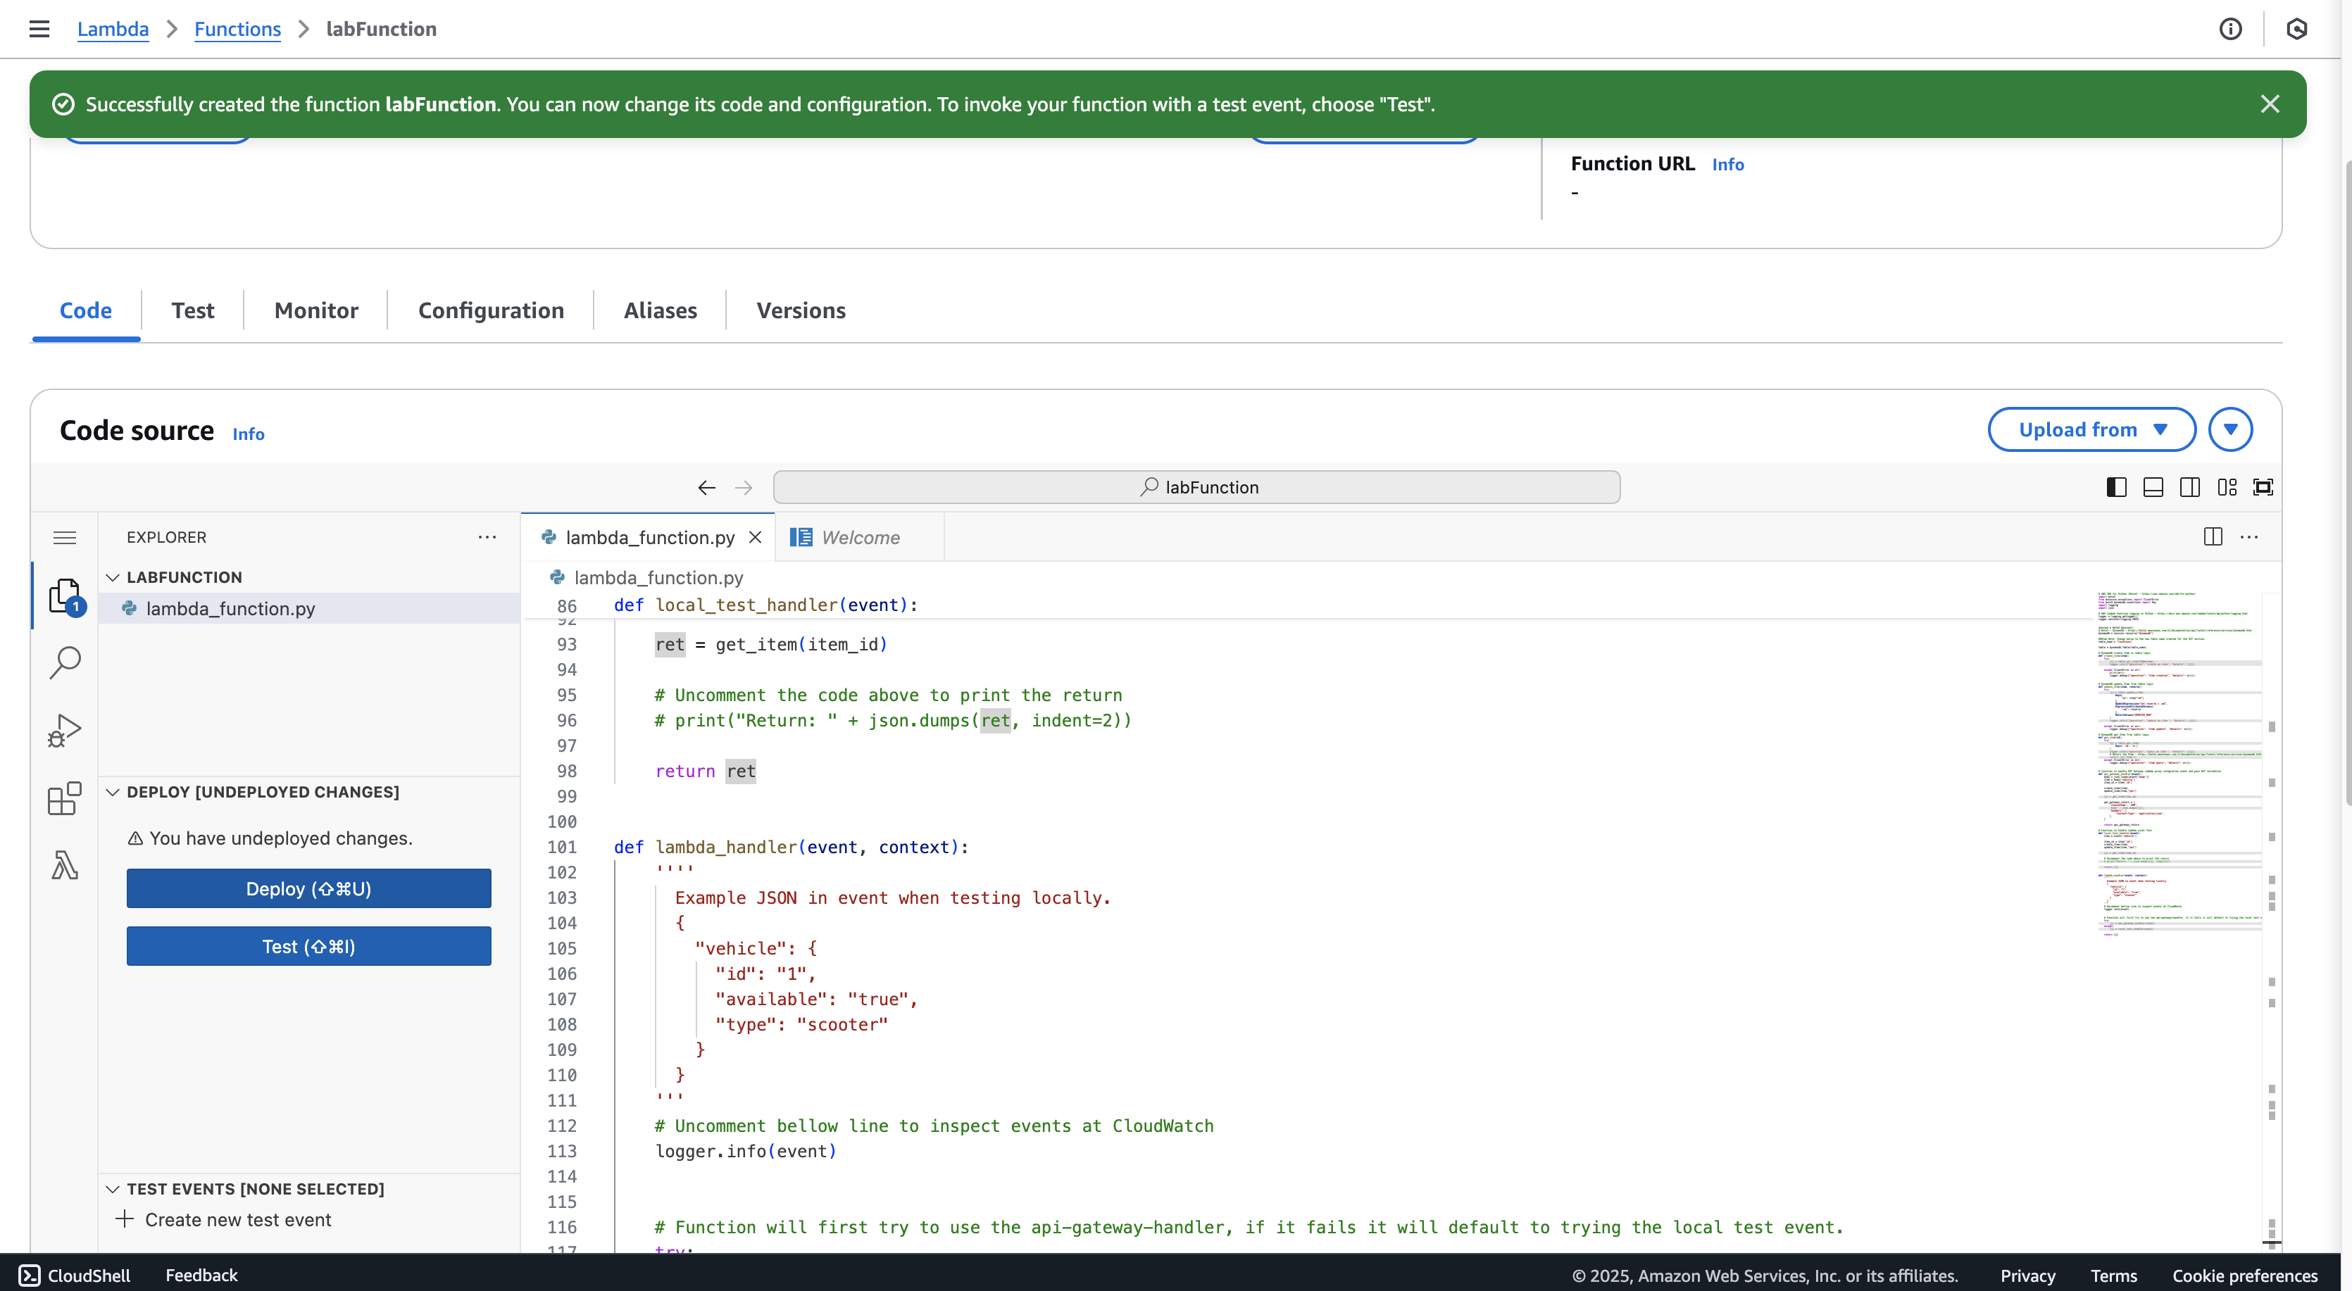Switch to the Aliases tab
The image size is (2352, 1291).
click(660, 310)
